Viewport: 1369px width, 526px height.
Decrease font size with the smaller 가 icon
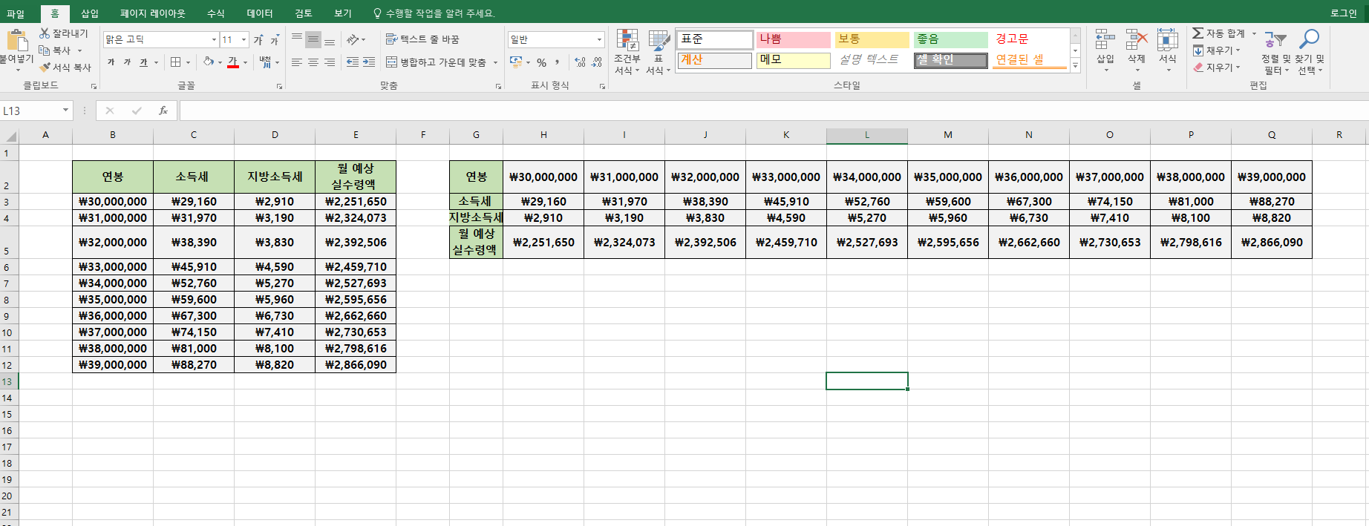point(274,39)
